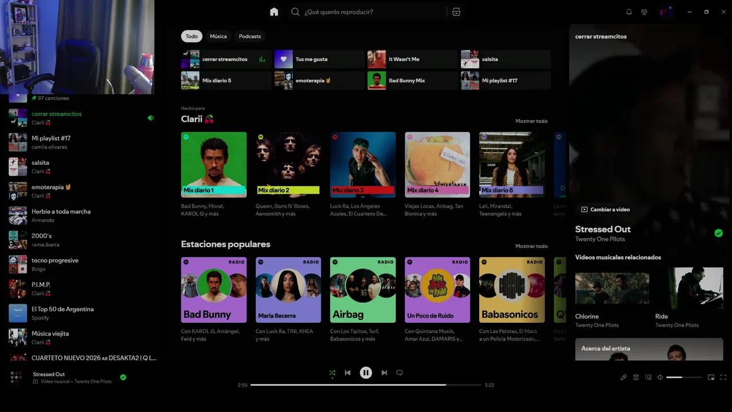Image resolution: width=732 pixels, height=412 pixels.
Task: Mute volume with the speaker icon
Action: 660,377
